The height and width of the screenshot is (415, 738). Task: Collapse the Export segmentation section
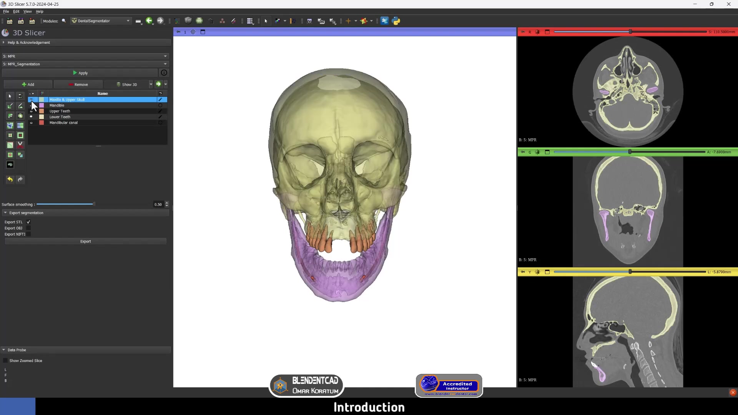(x=5, y=212)
